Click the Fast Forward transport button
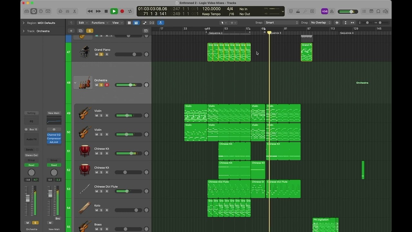 (98, 11)
